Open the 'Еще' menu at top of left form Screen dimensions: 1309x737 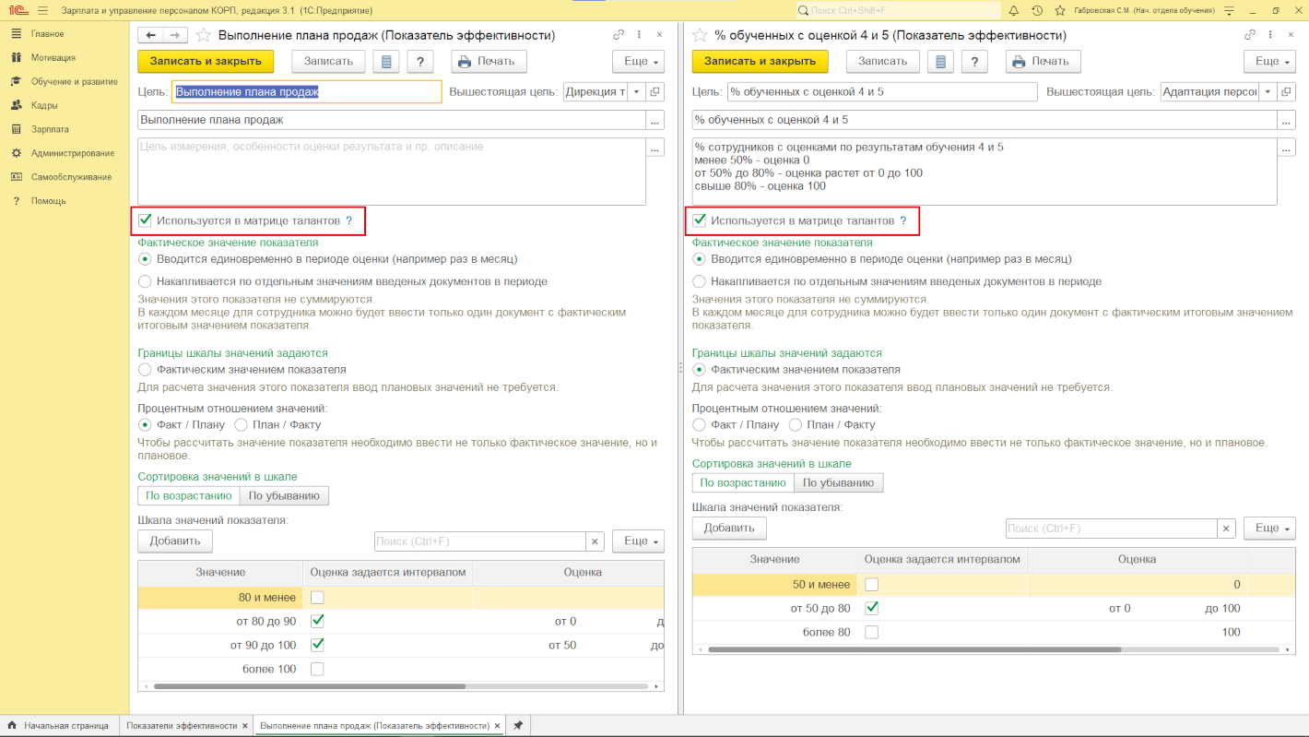pyautogui.click(x=638, y=61)
